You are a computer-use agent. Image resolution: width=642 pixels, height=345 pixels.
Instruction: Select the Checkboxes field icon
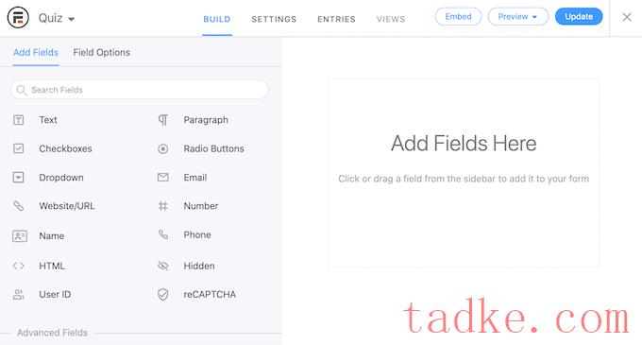click(x=19, y=148)
